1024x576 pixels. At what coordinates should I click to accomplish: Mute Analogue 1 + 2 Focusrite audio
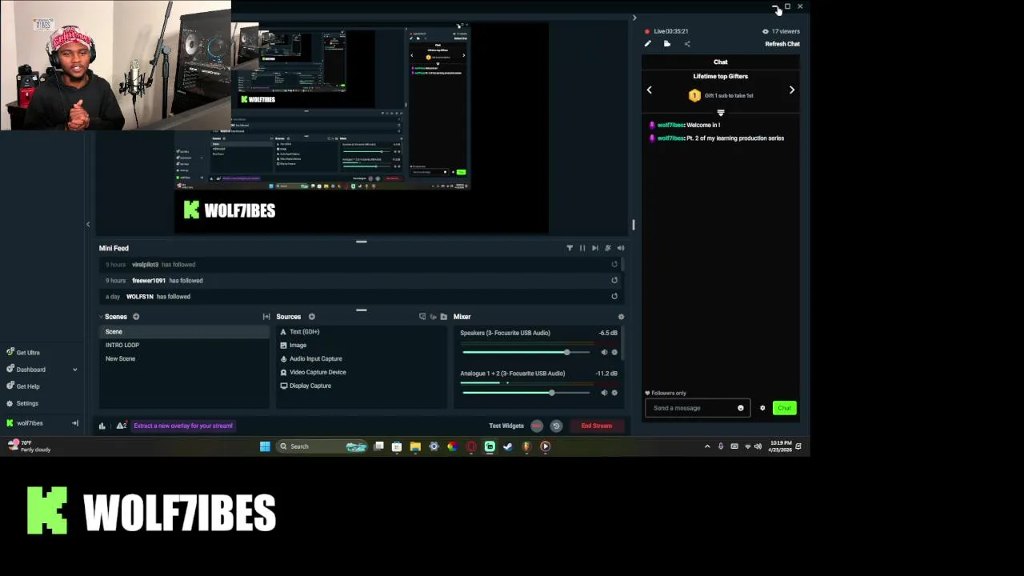pyautogui.click(x=604, y=392)
